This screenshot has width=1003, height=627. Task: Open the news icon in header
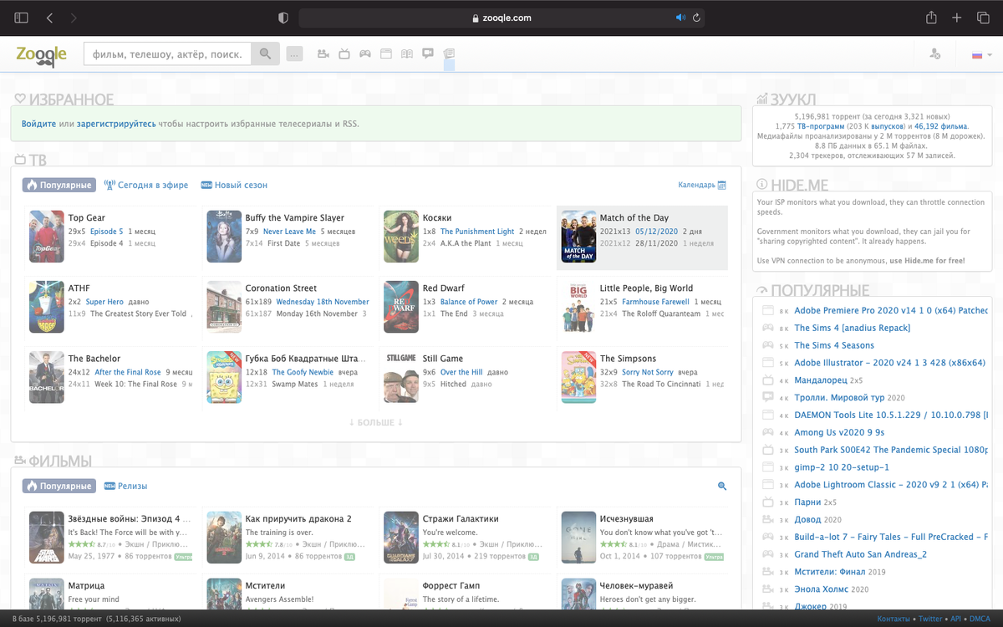point(449,54)
